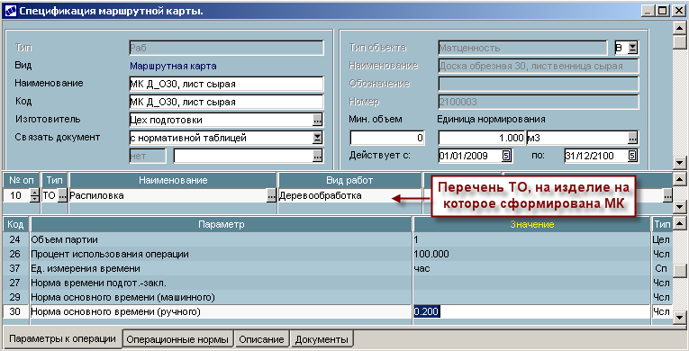Click the 'нет' field
Screen dimensions: 689x351
pyautogui.click(x=148, y=156)
